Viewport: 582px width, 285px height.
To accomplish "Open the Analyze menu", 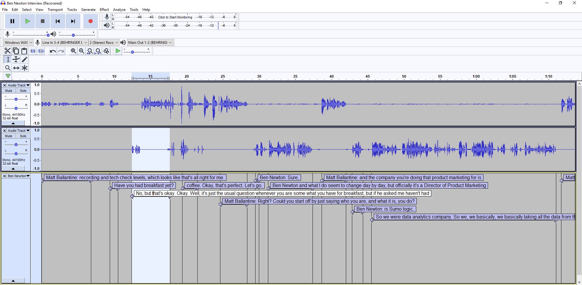I will pos(119,9).
